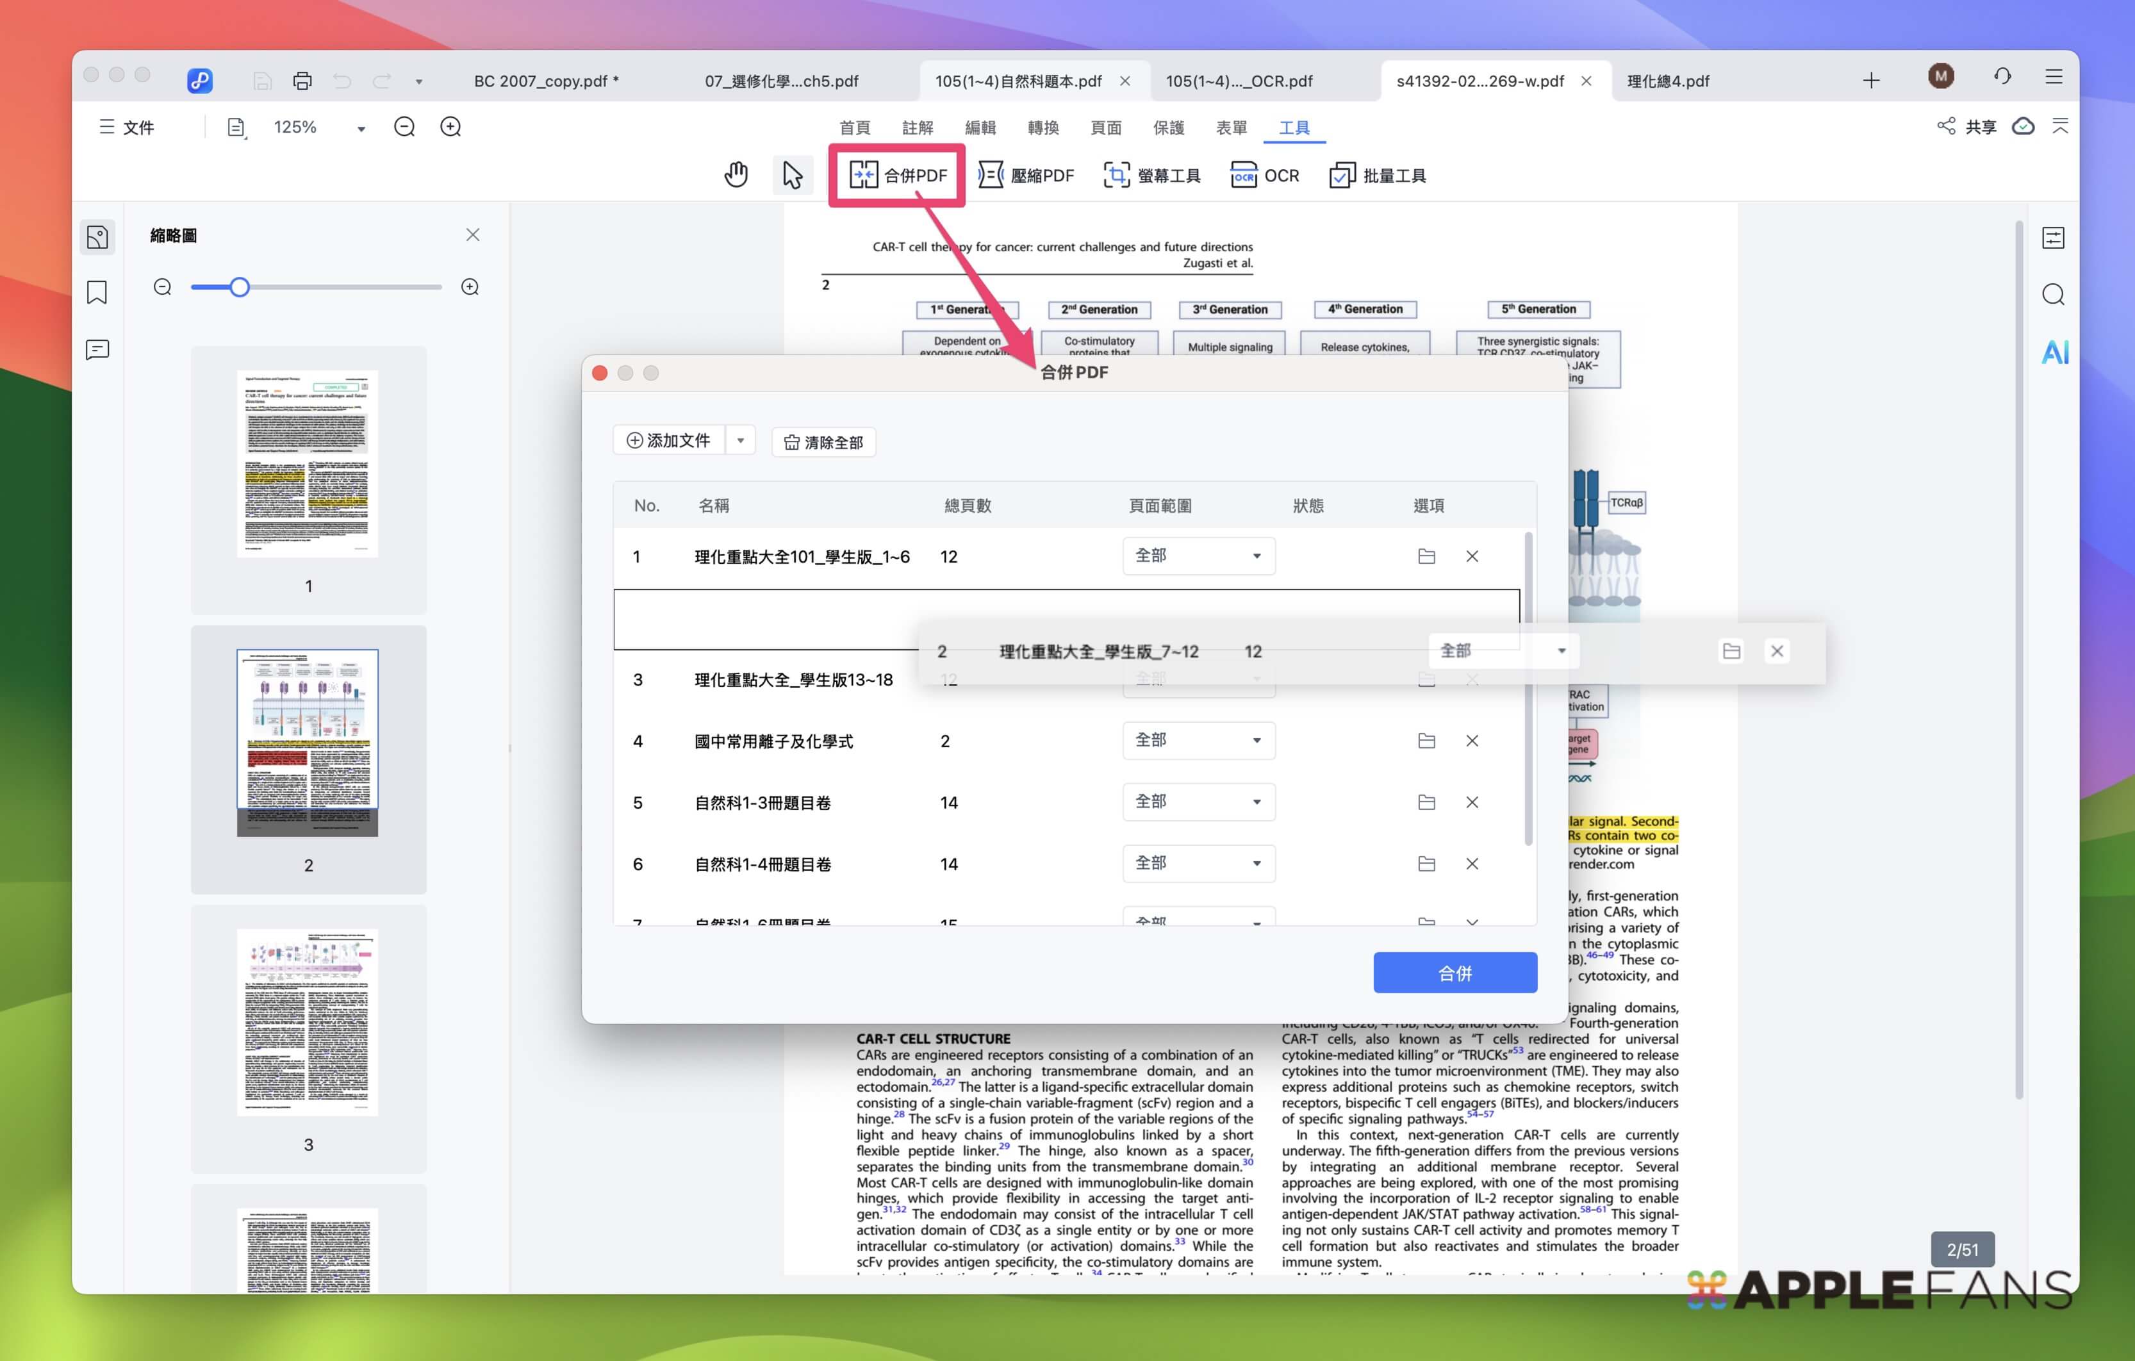Click the thumbnail size slider handle
This screenshot has width=2135, height=1361.
coord(240,287)
